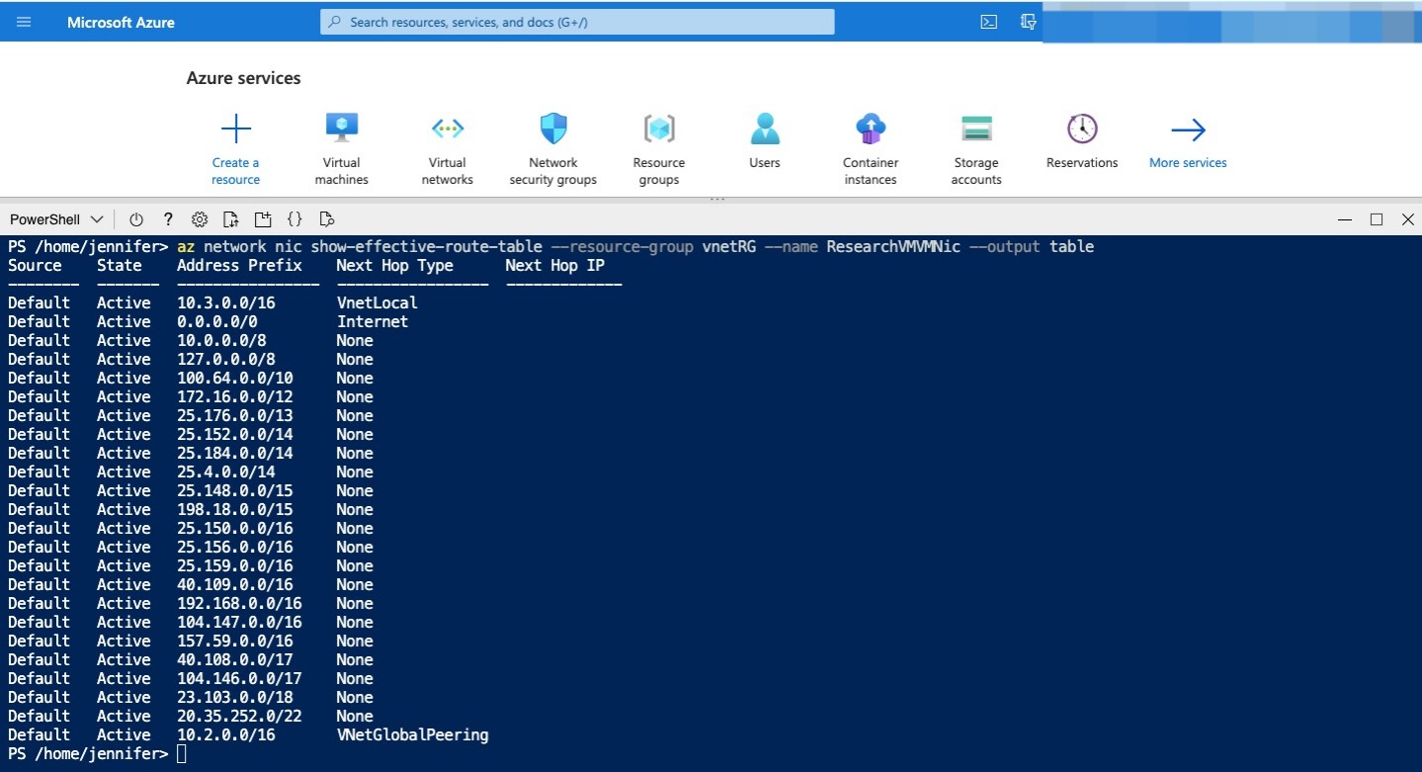Click the 127.0.0.0/8 address prefix
The image size is (1422, 772).
(226, 359)
